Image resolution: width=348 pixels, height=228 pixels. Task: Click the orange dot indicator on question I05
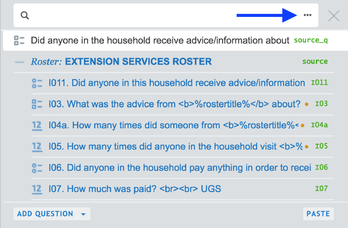coord(307,147)
